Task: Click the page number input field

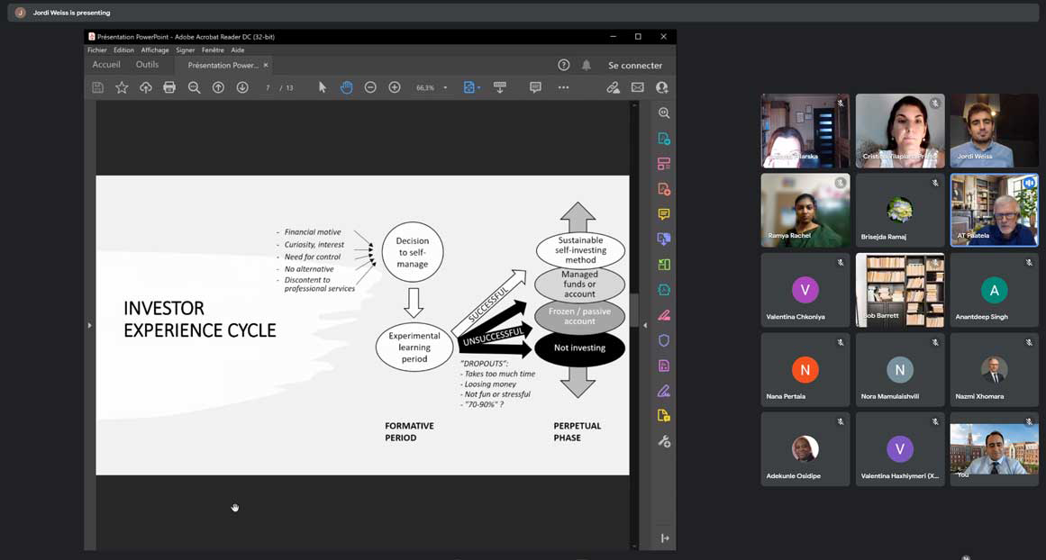Action: (x=268, y=88)
